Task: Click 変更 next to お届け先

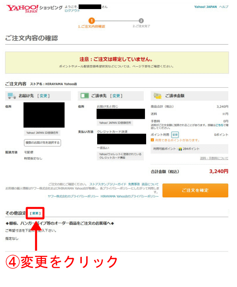Action: click(x=43, y=96)
